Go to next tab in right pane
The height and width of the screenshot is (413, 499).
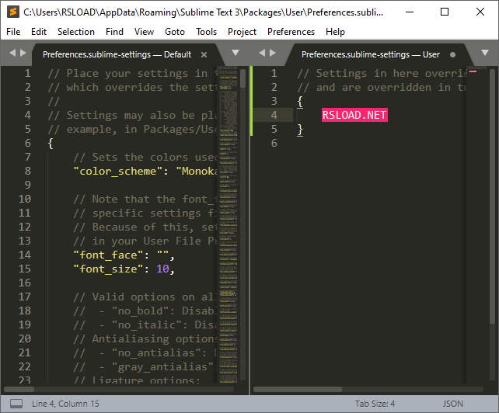[272, 53]
